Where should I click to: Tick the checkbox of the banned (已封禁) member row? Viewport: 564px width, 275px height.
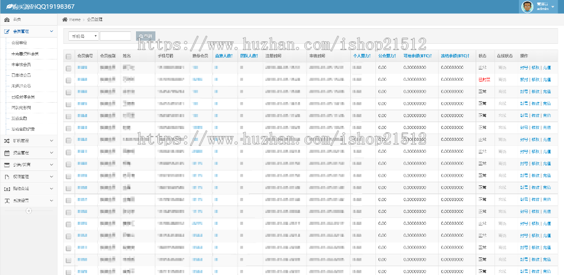coord(68,80)
